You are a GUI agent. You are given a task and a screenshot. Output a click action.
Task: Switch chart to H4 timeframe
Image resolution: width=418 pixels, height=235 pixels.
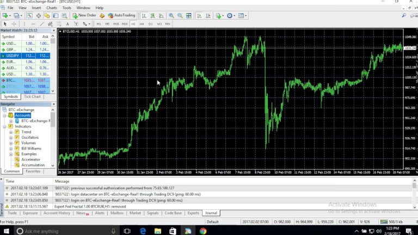click(x=142, y=24)
